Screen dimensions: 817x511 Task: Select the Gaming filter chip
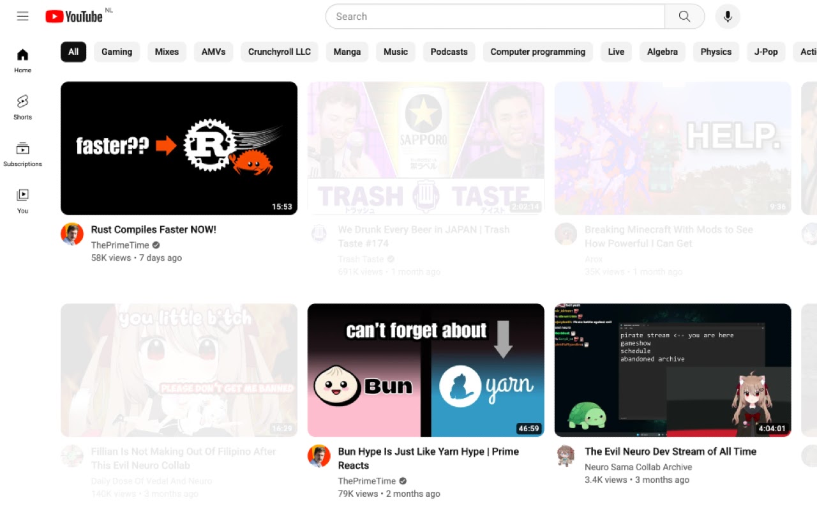coord(117,52)
